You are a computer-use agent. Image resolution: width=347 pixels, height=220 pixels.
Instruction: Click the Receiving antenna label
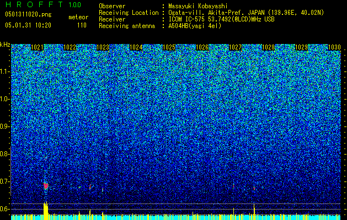pos(127,26)
